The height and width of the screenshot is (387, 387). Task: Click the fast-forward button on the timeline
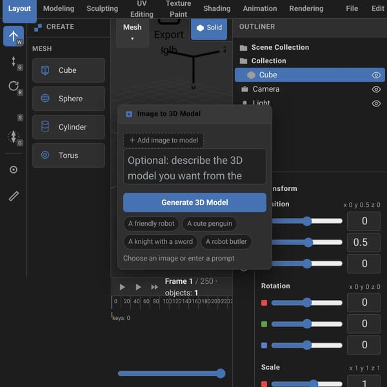click(155, 287)
